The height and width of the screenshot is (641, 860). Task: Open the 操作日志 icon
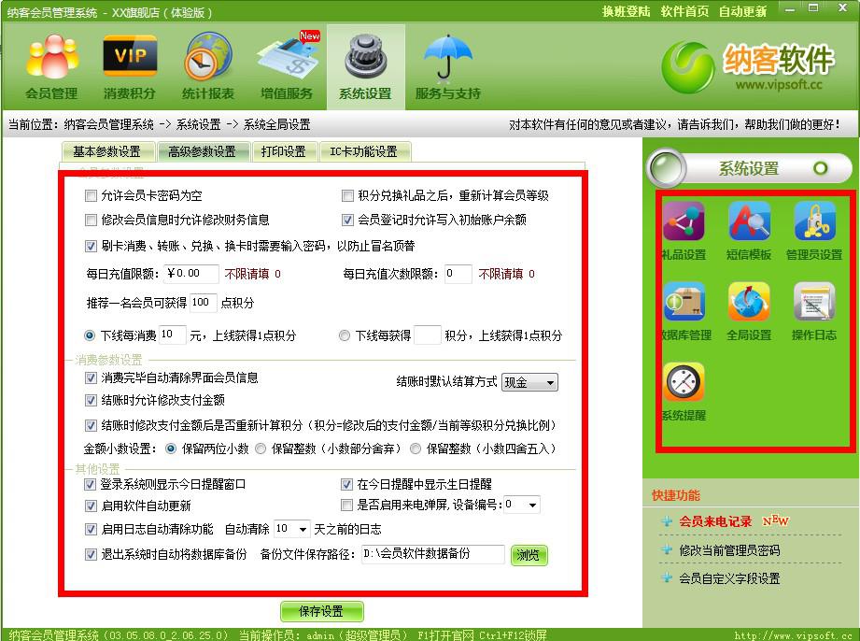point(813,311)
